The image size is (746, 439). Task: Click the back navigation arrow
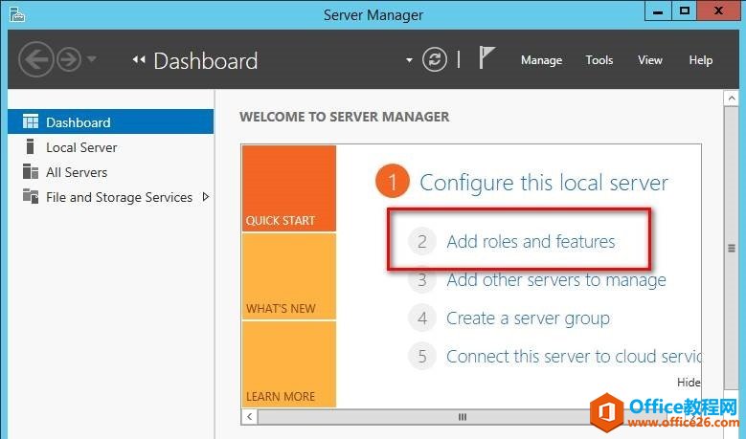point(35,60)
